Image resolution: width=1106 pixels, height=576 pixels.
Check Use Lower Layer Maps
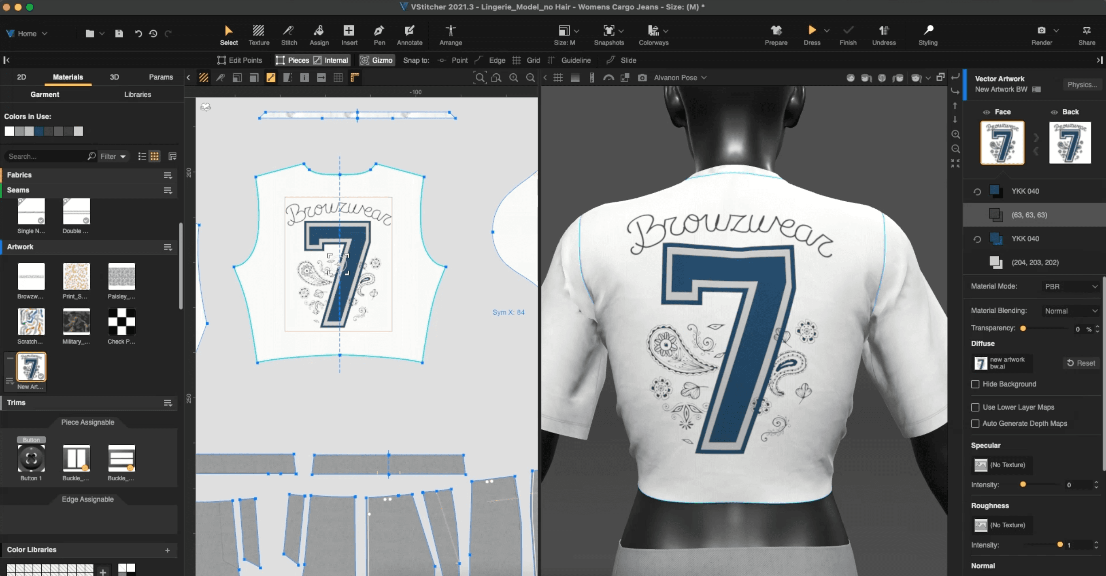(975, 407)
